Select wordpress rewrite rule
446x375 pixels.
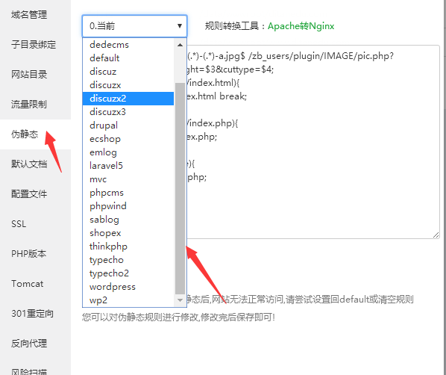point(128,287)
